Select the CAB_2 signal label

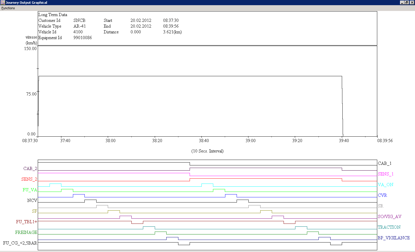pos(30,169)
